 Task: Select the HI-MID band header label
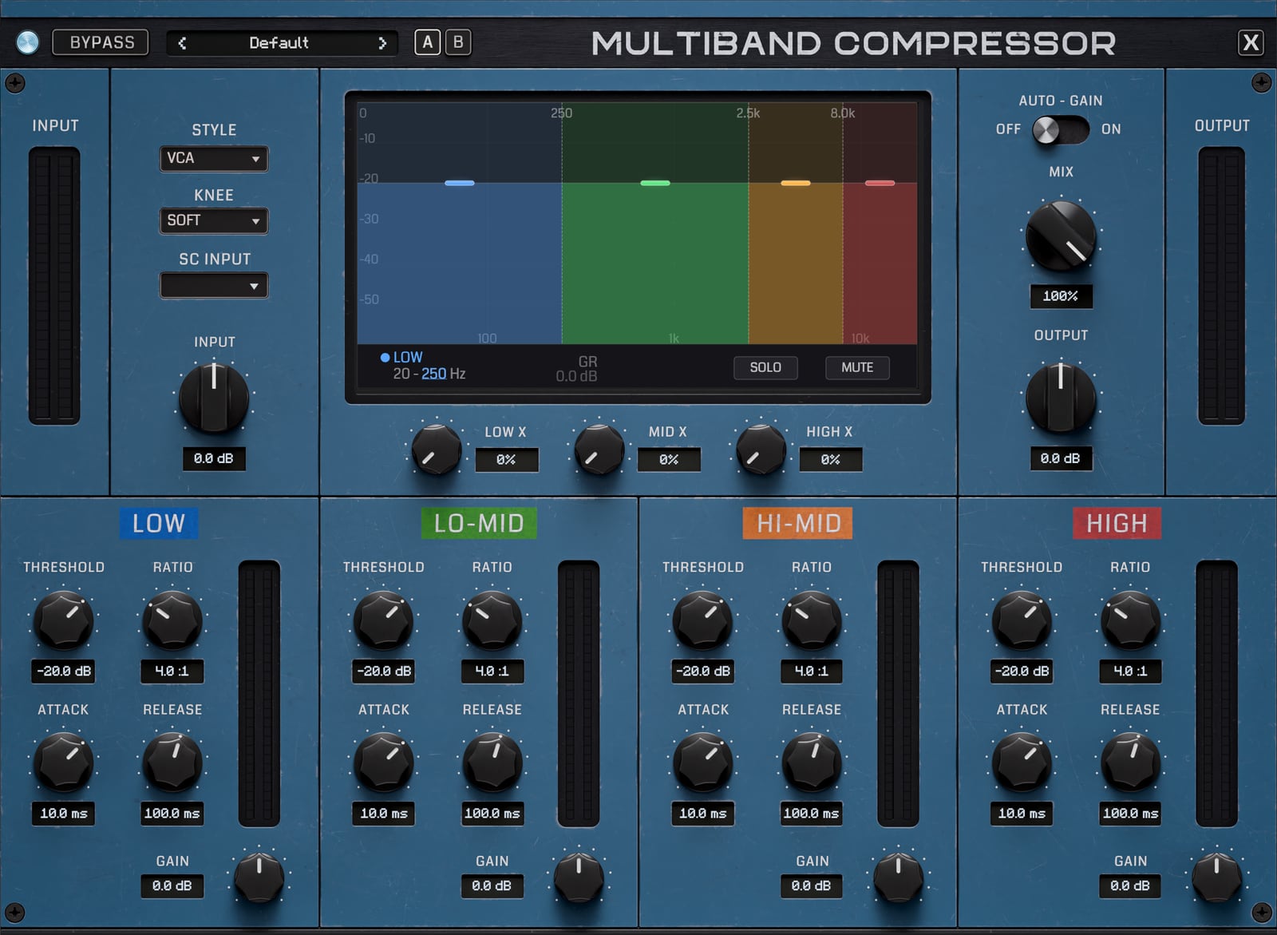pos(798,524)
